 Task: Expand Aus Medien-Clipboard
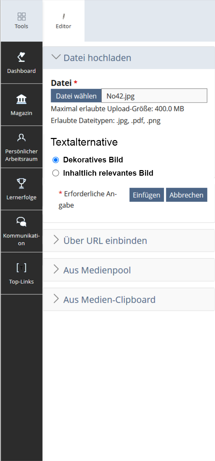click(109, 299)
